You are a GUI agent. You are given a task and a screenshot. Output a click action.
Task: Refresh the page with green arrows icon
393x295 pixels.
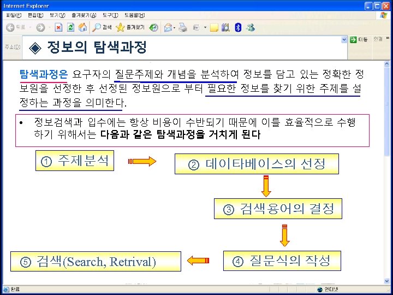tap(70, 27)
